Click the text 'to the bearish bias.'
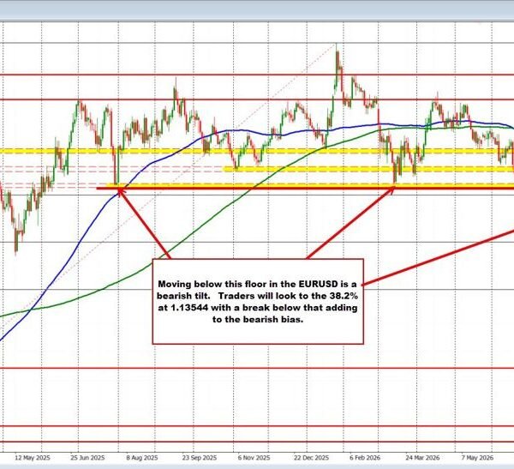Image resolution: width=514 pixels, height=469 pixels. (x=258, y=319)
